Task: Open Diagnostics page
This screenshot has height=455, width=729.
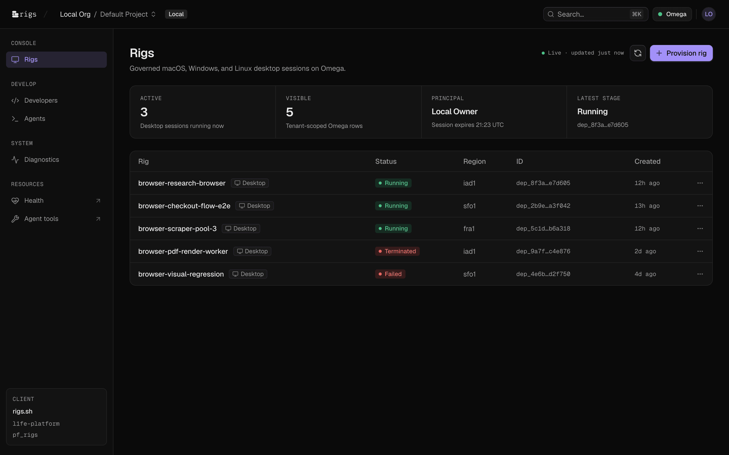Action: 56,160
